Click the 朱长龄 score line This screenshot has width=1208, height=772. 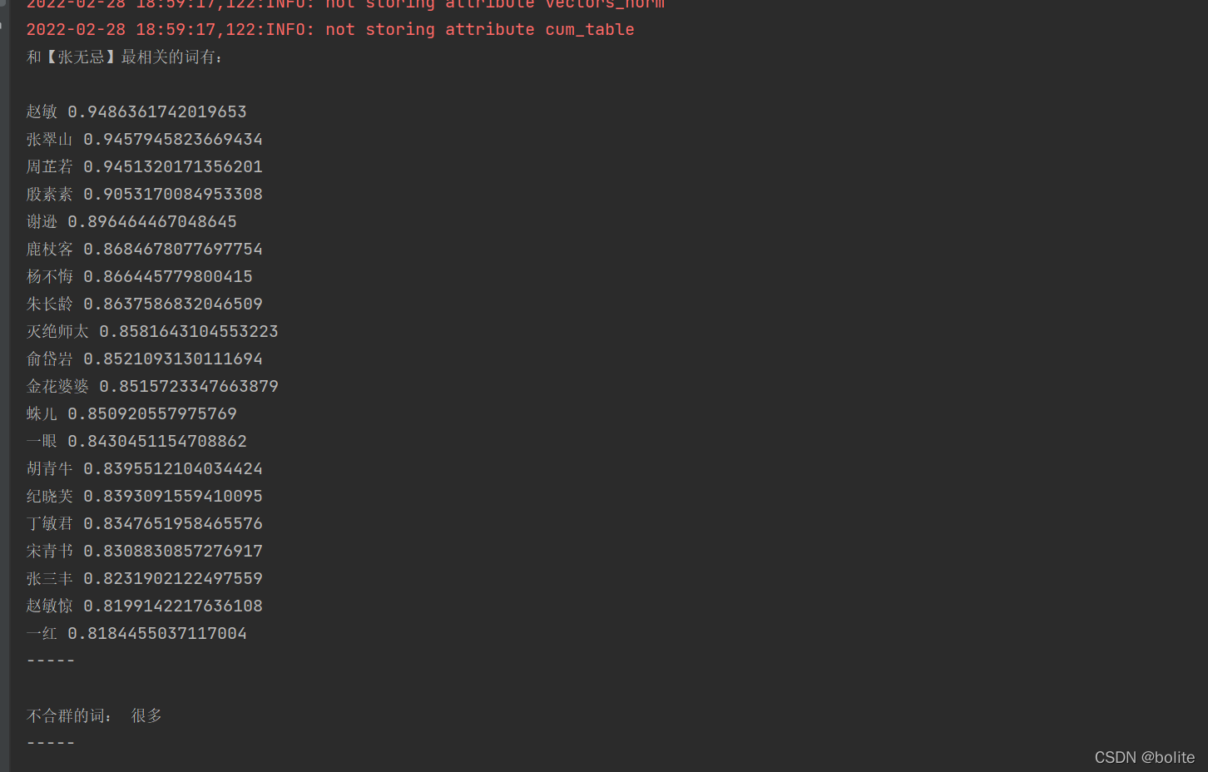click(x=145, y=304)
